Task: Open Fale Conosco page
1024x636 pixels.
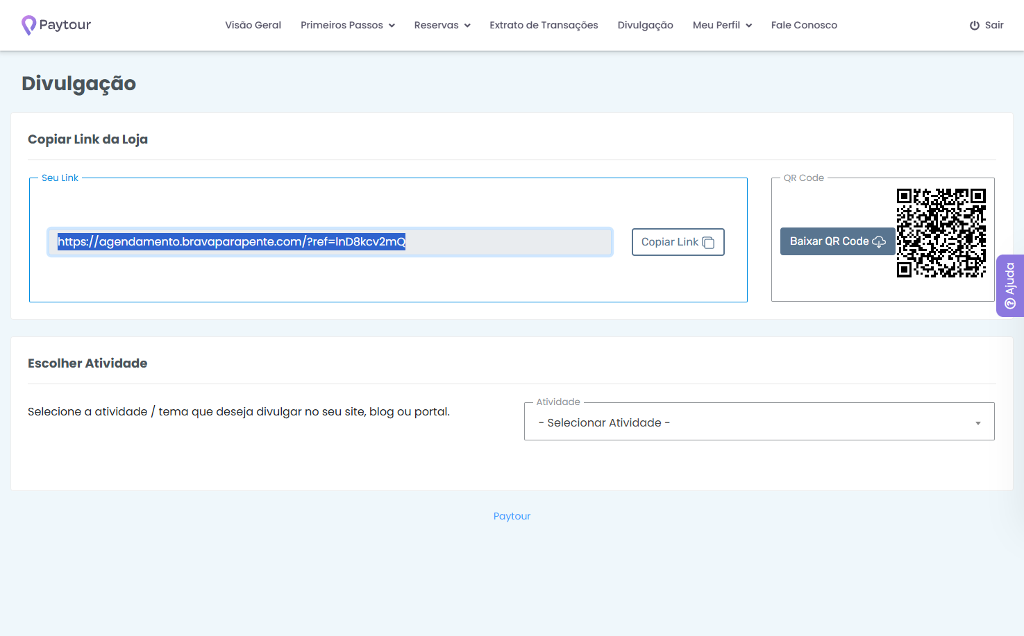Action: (x=804, y=25)
